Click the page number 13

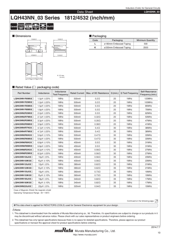(x=159, y=233)
